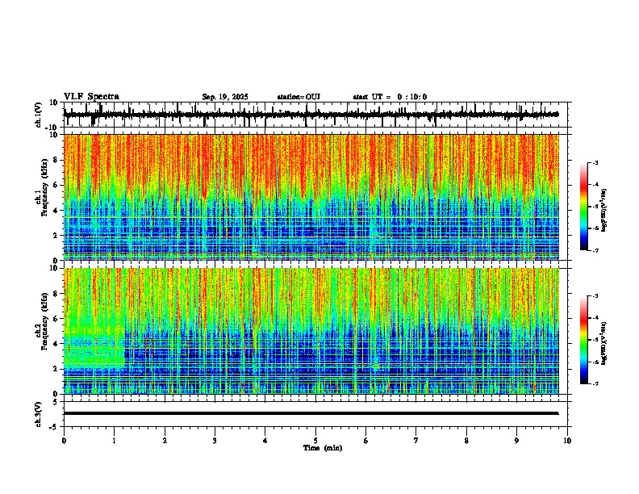Click the Time (min) axis label
639x494 pixels.
[x=323, y=448]
